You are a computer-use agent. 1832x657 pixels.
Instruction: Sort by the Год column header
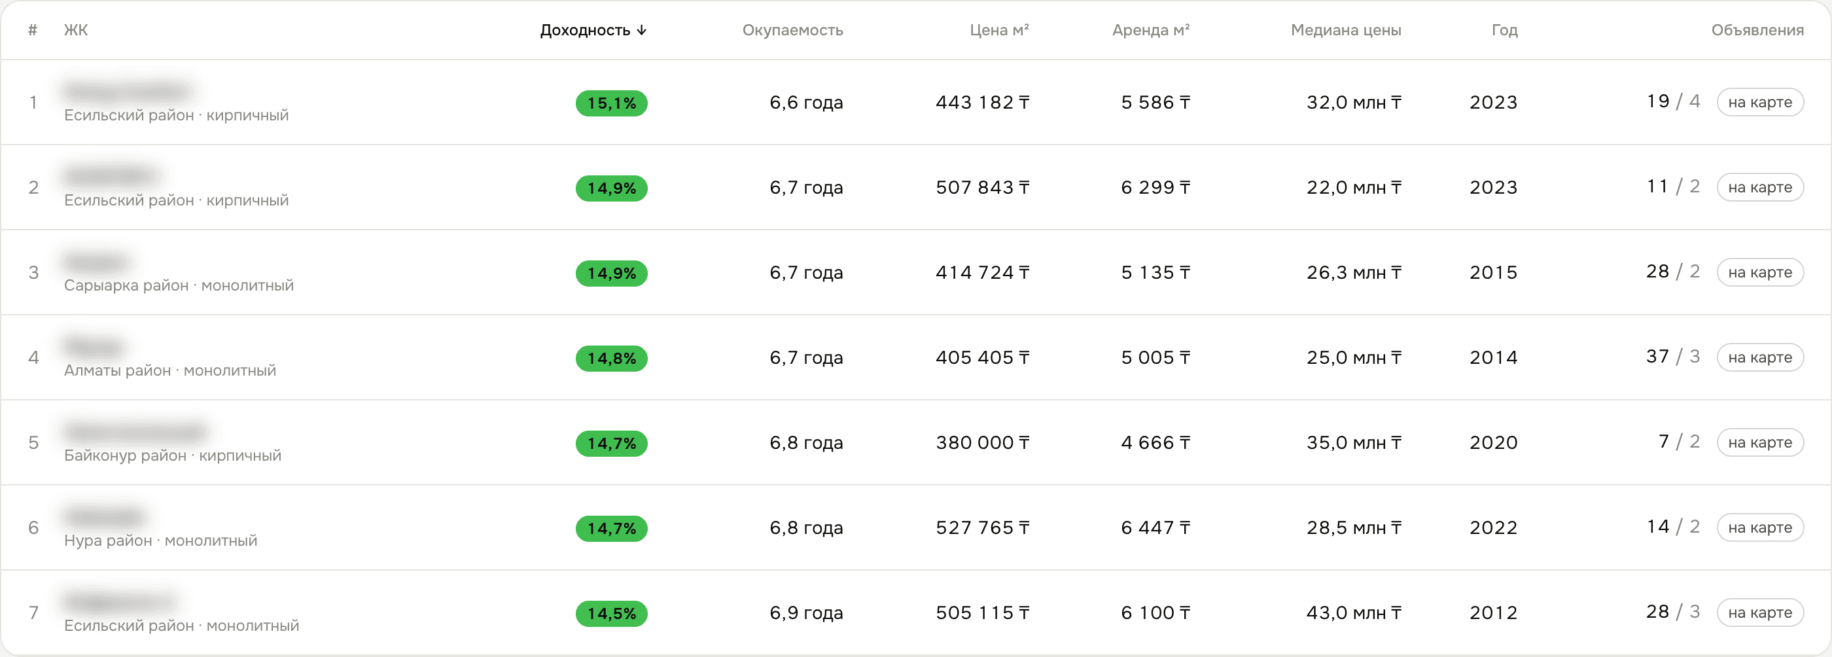point(1504,30)
